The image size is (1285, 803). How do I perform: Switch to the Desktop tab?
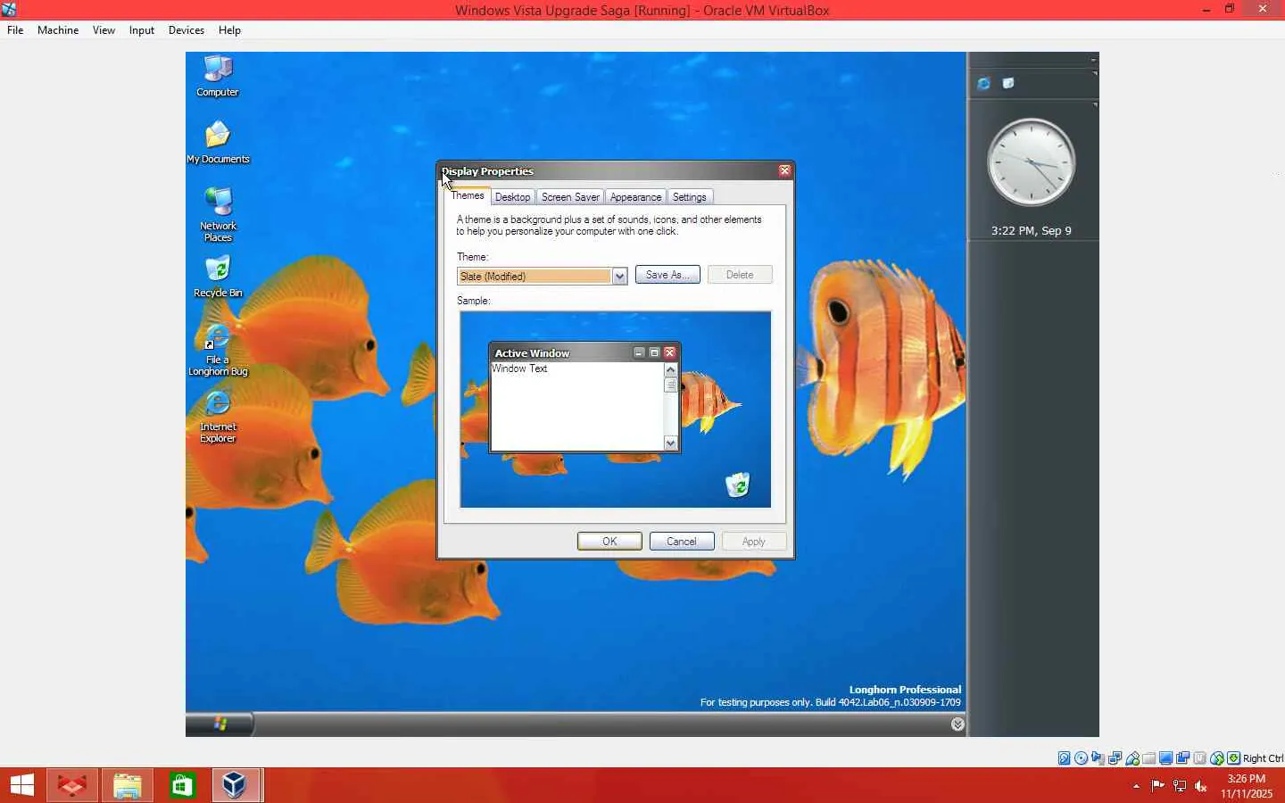coord(512,197)
